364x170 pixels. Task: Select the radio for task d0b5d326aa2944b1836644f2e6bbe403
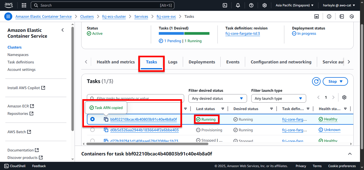(92, 130)
